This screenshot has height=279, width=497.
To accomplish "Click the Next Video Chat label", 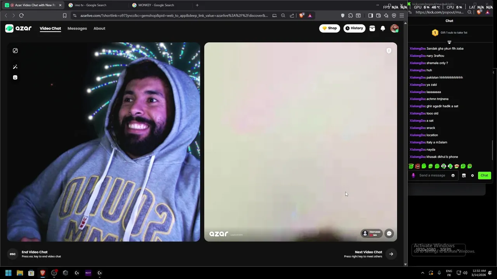I will click(368, 252).
